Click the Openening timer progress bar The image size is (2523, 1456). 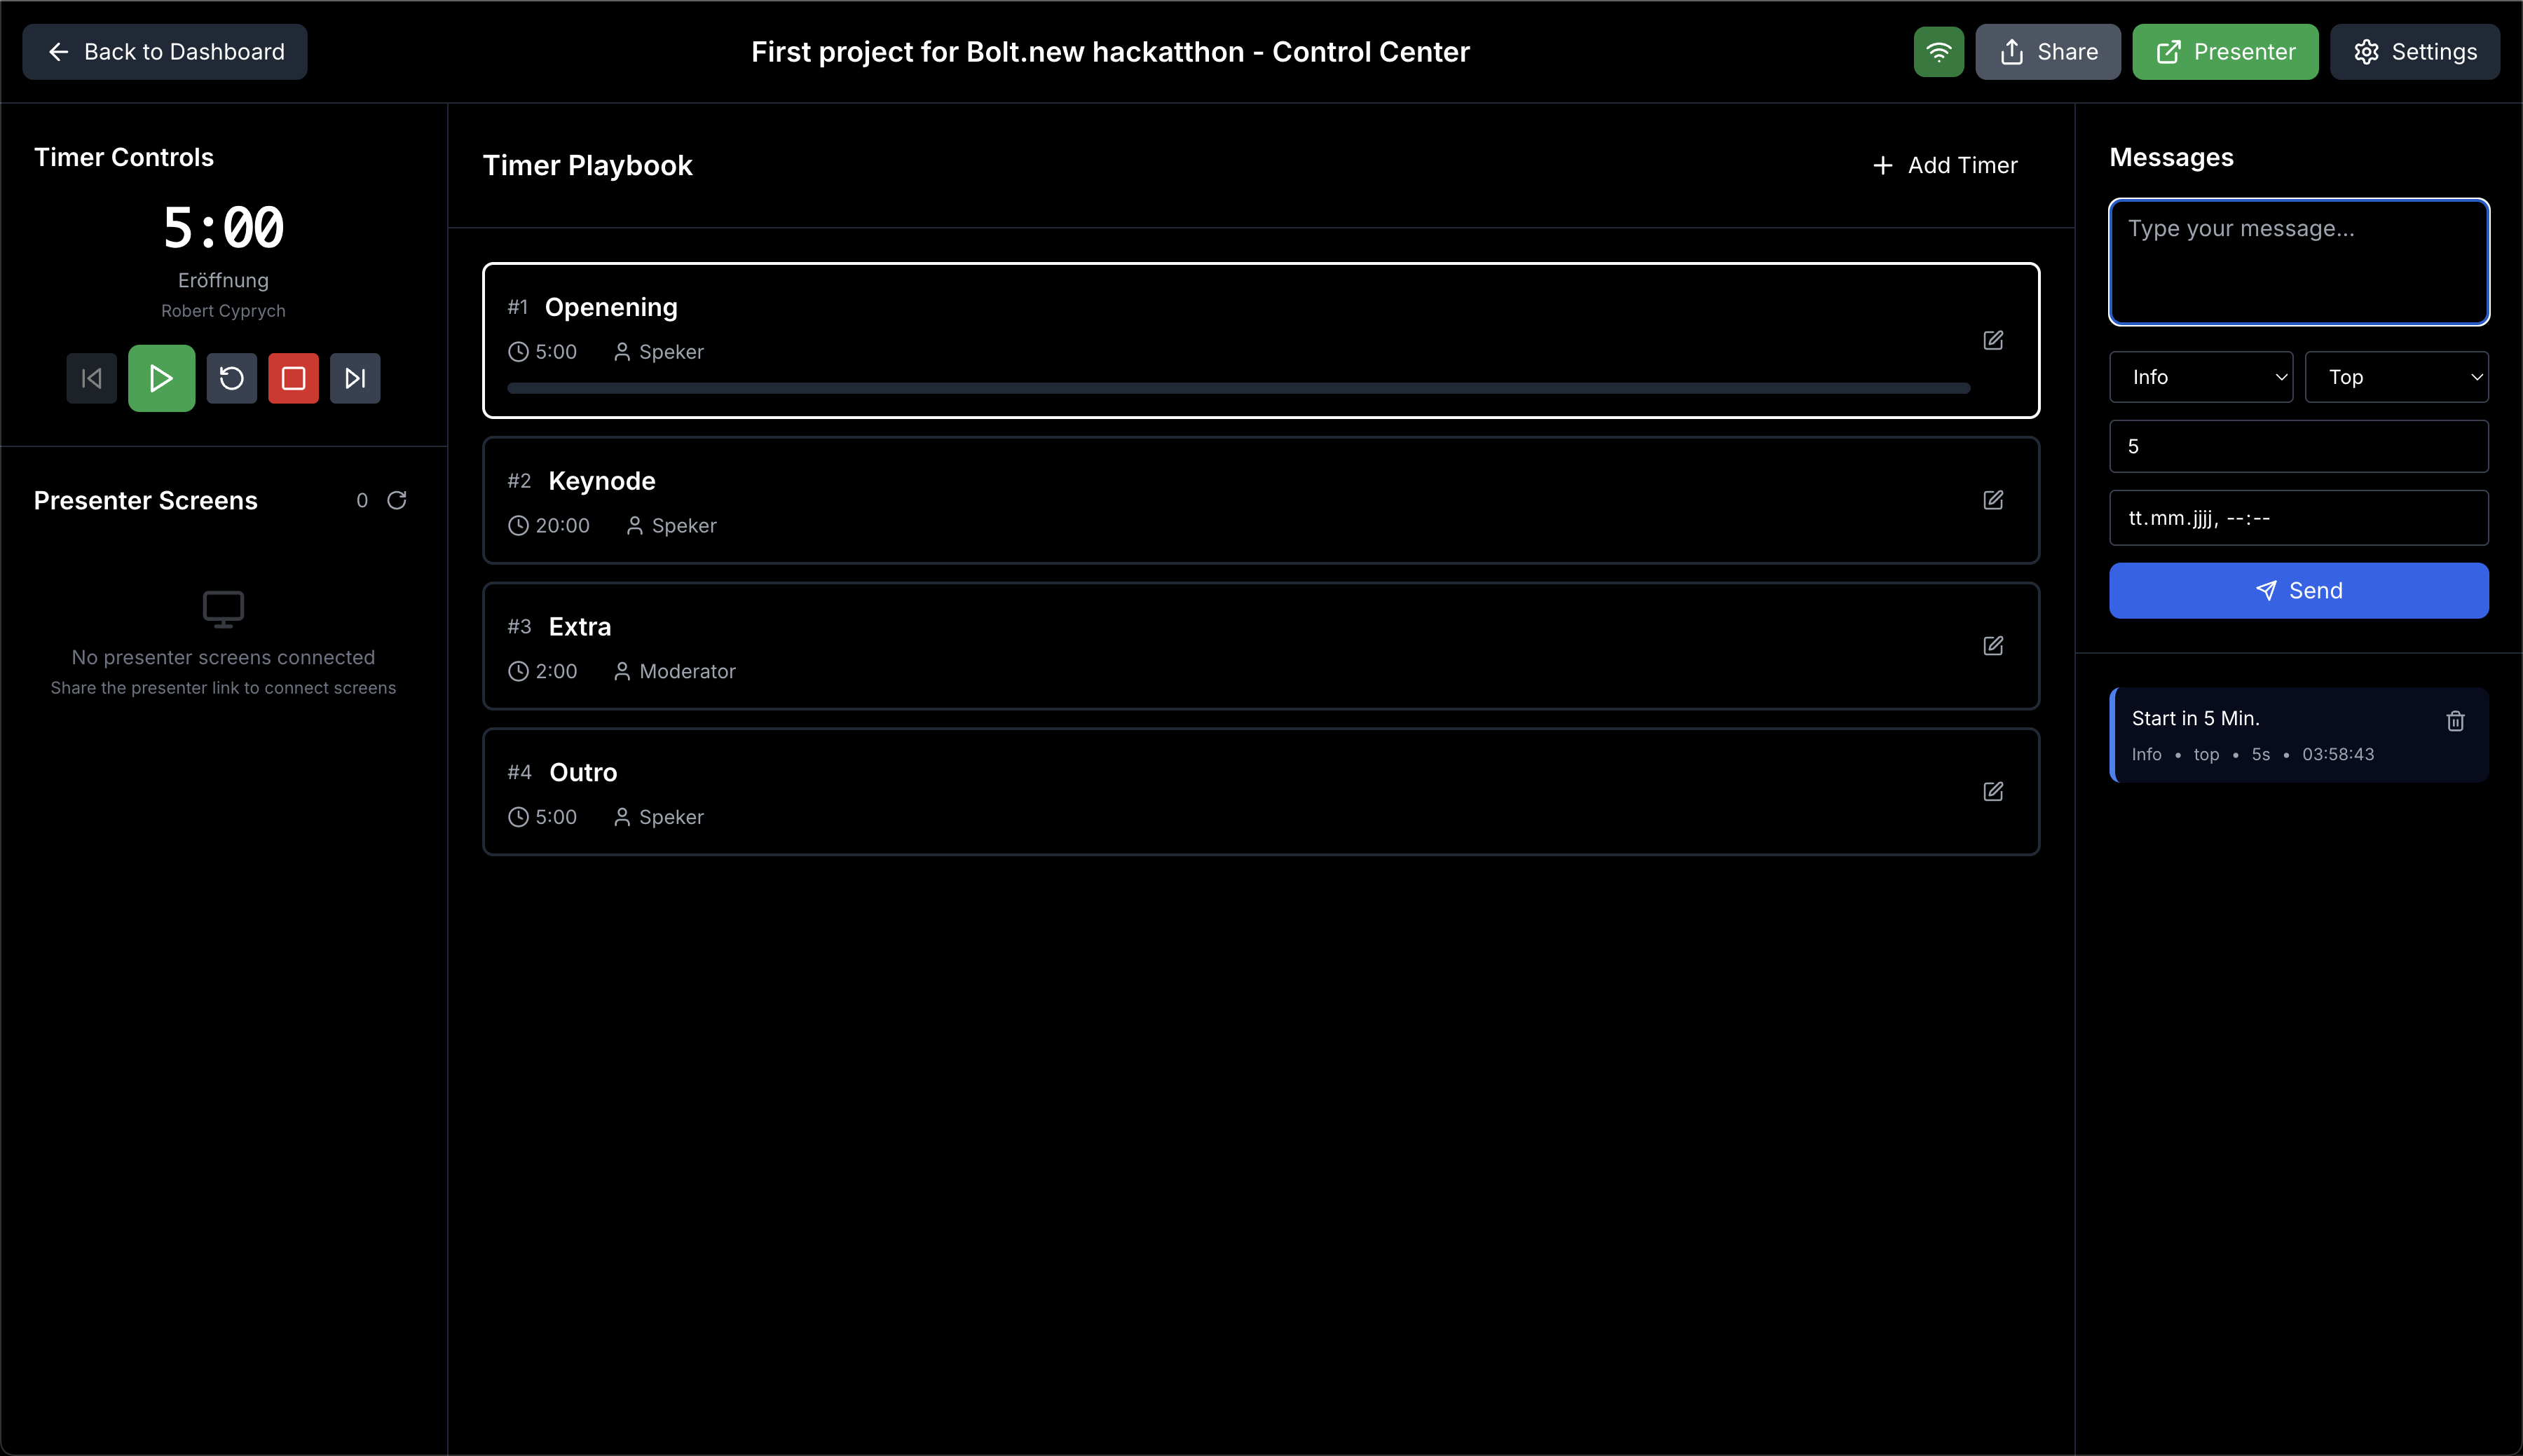tap(1238, 388)
